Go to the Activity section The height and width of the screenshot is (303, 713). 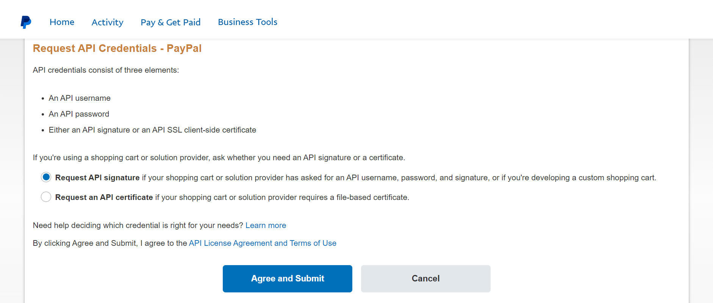tap(107, 22)
